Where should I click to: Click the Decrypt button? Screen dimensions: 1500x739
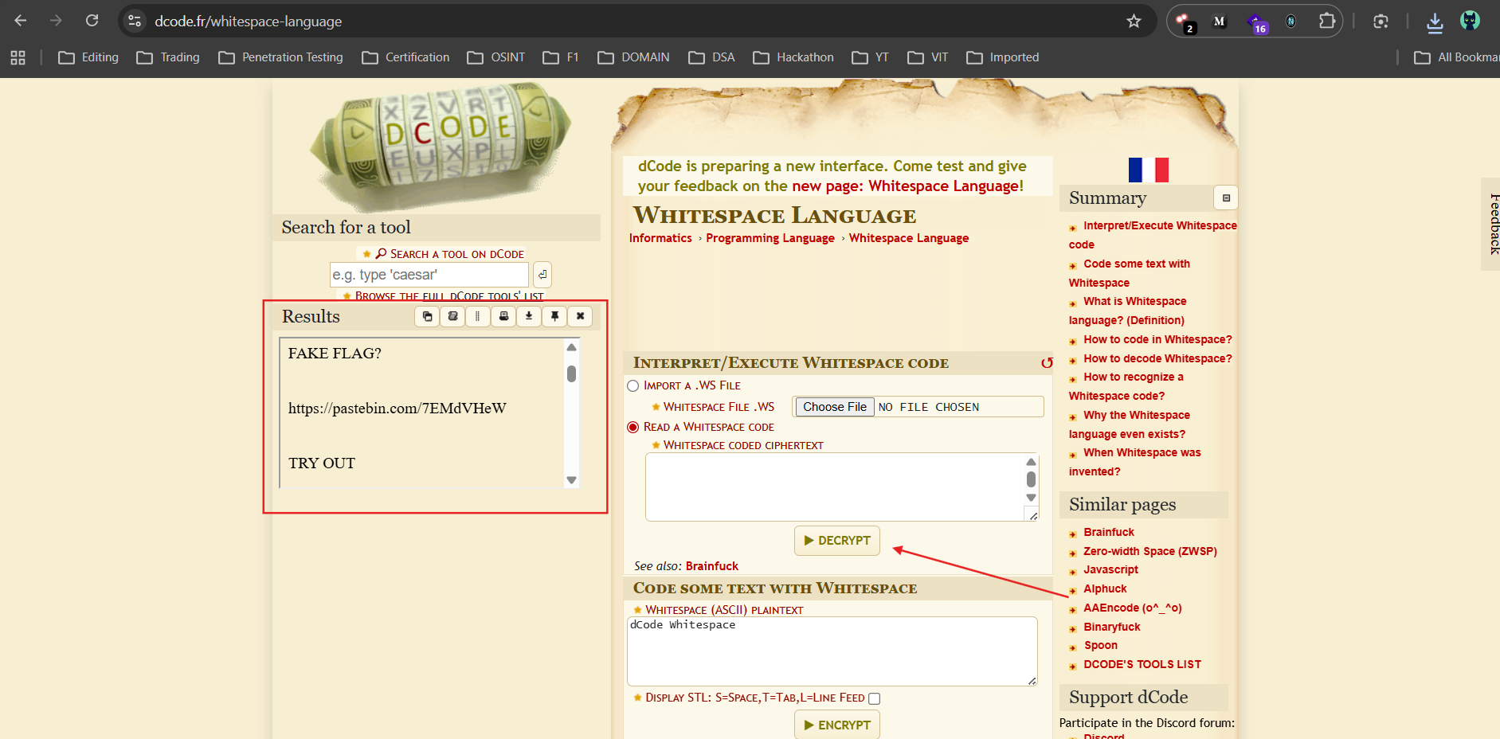click(837, 541)
